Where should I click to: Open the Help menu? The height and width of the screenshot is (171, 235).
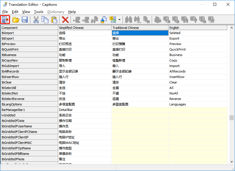coord(72,12)
